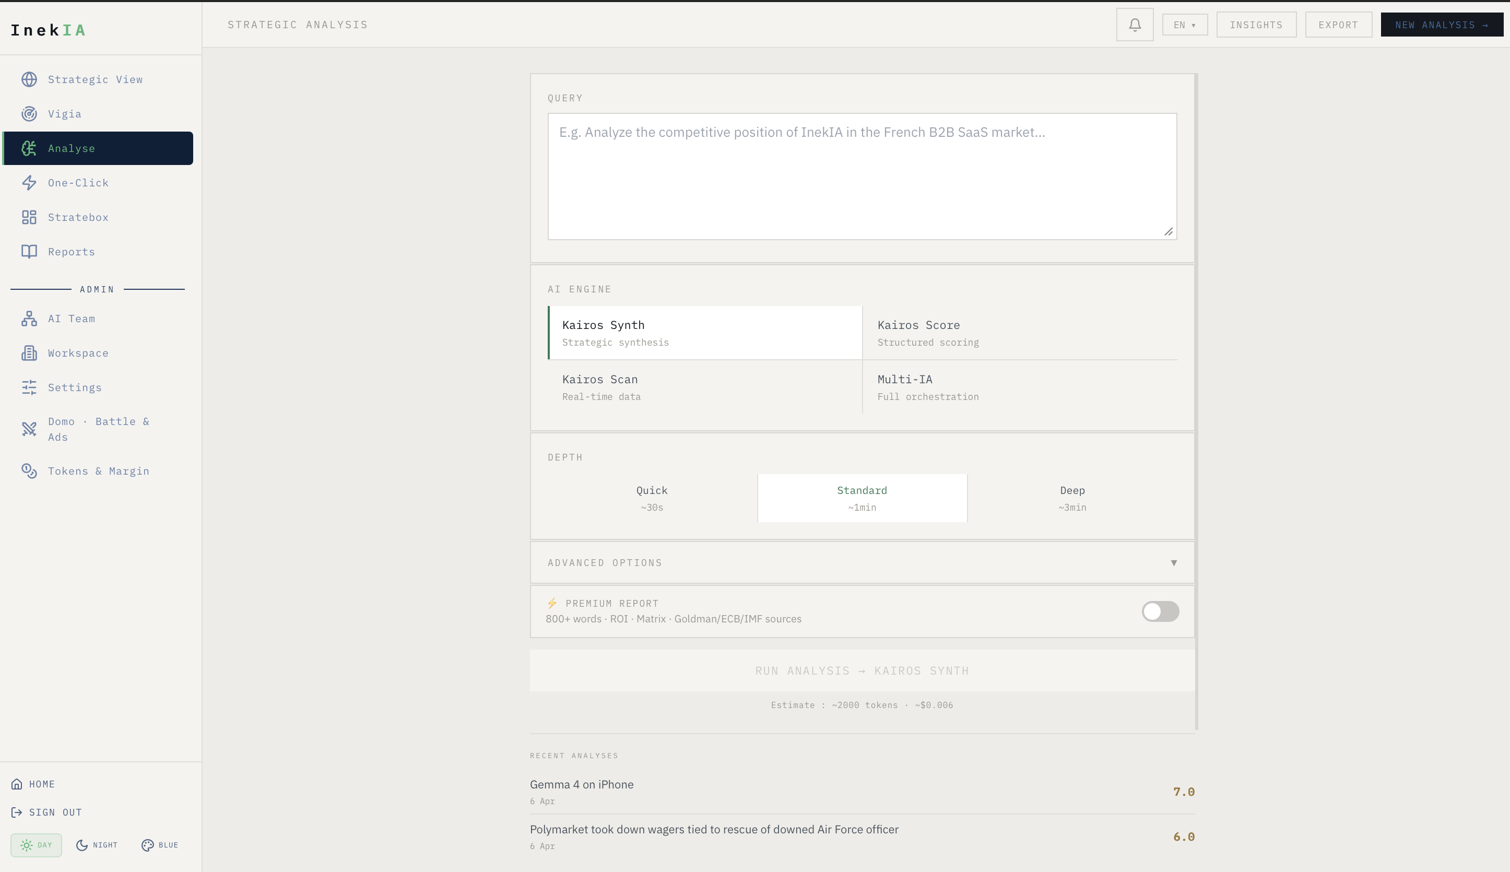Open Strategic View globe icon
The width and height of the screenshot is (1510, 872).
tap(29, 80)
